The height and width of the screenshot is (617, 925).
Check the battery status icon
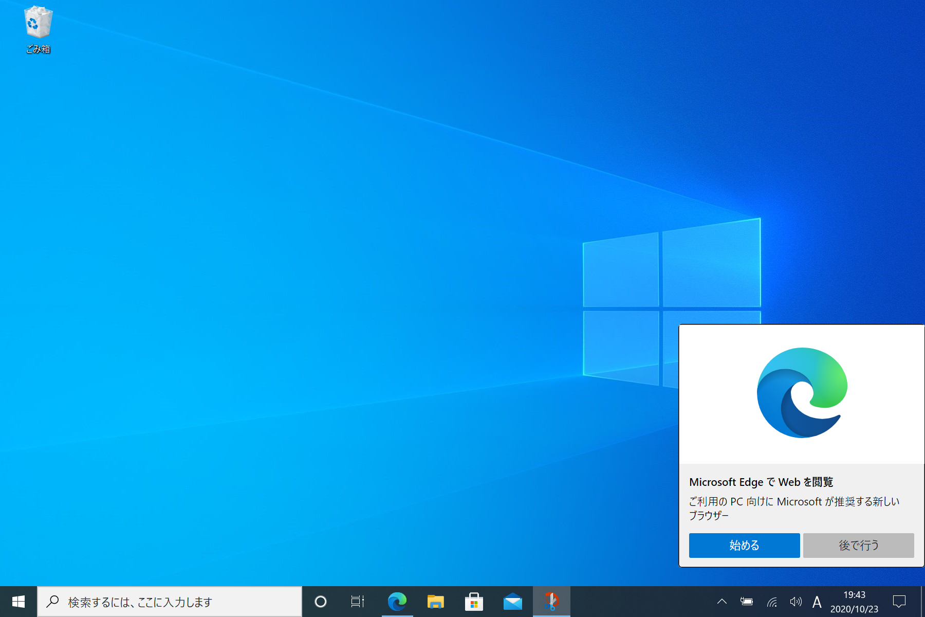point(746,601)
